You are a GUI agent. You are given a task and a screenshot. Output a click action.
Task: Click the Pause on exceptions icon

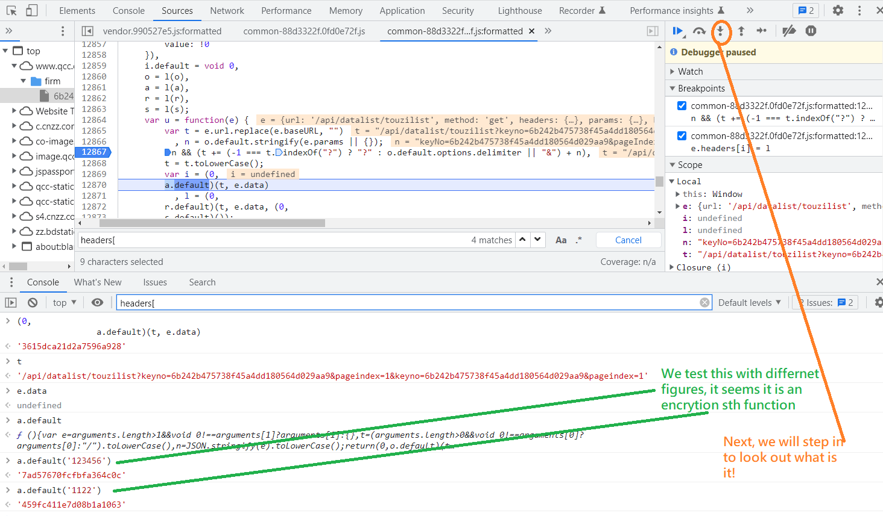(810, 31)
